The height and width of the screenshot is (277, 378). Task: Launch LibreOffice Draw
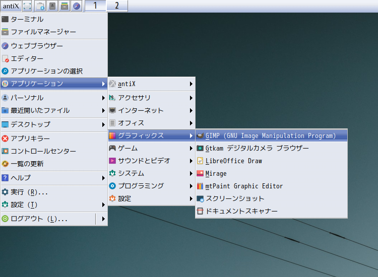pyautogui.click(x=272, y=161)
